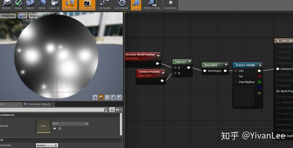293x148 pixels.
Task: Open the eye view options dropdown
Action: (119, 110)
